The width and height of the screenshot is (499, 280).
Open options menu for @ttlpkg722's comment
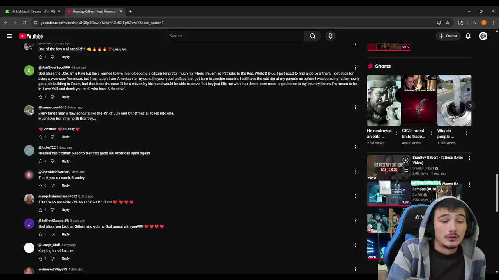pos(355,147)
